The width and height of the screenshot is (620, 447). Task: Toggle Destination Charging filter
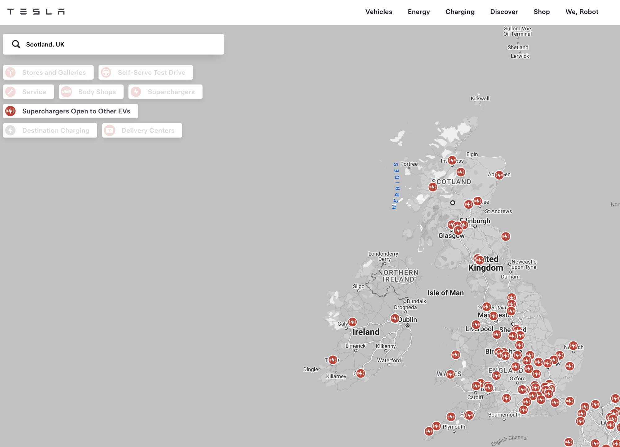50,130
